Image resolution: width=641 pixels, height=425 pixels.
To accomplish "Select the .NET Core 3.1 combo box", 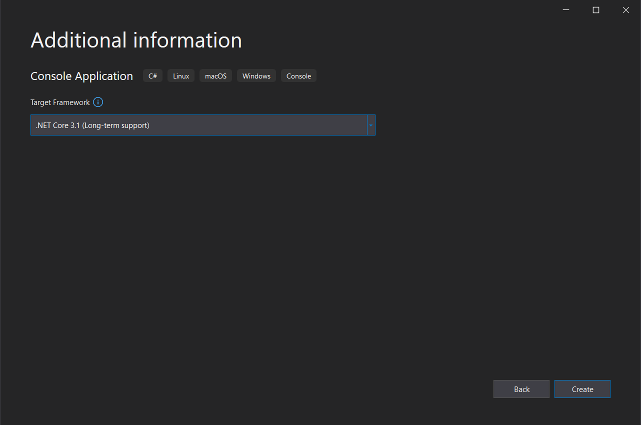I will coord(200,125).
